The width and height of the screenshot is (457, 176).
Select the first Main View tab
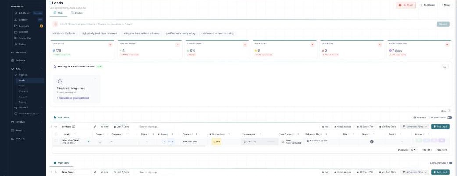(61, 117)
